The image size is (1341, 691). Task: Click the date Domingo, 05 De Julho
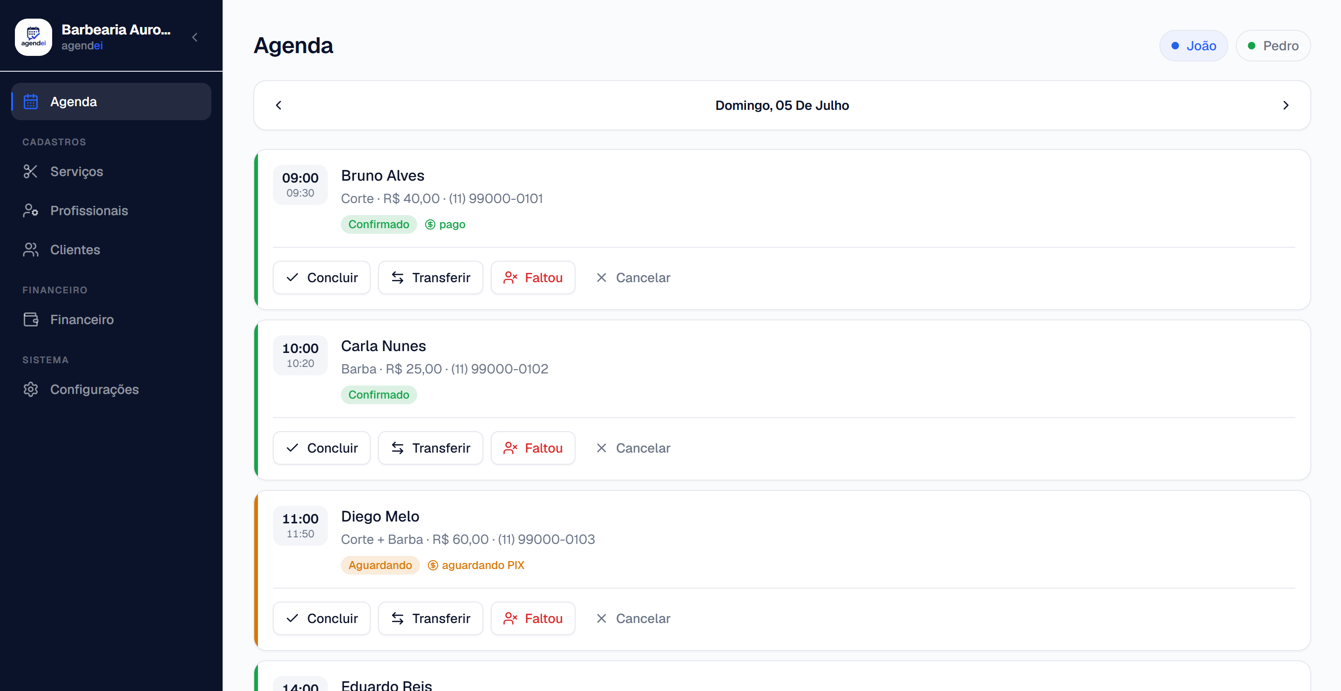pos(782,105)
